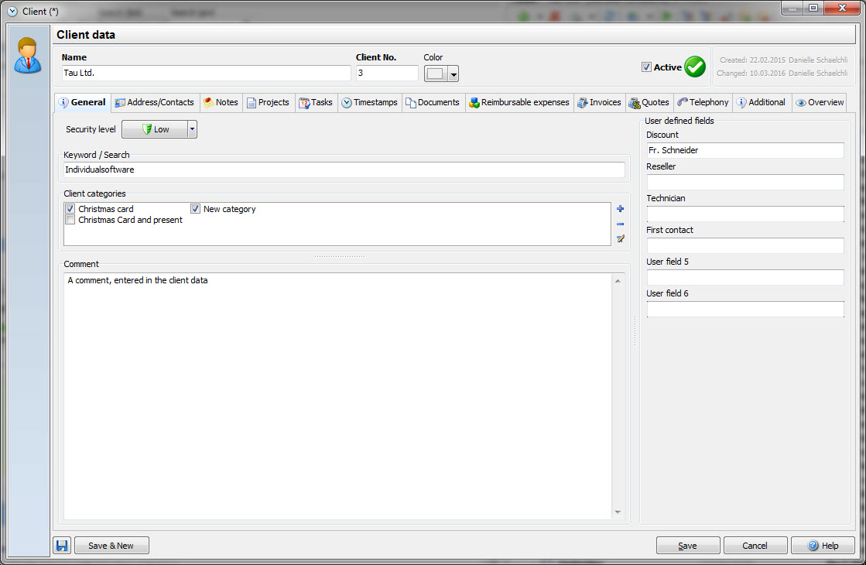The image size is (866, 565).
Task: Open the Color dropdown arrow
Action: tap(454, 74)
